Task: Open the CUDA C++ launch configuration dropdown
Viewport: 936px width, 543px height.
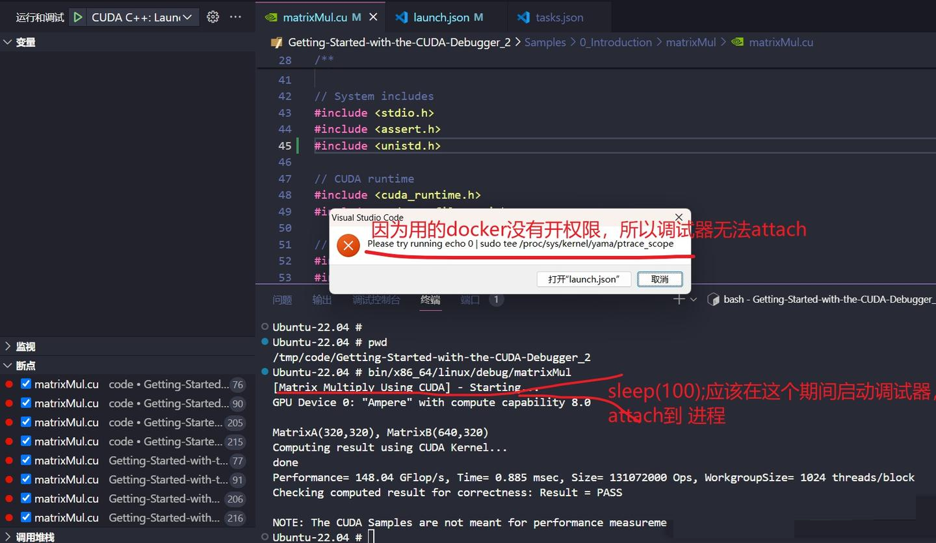Action: (142, 18)
